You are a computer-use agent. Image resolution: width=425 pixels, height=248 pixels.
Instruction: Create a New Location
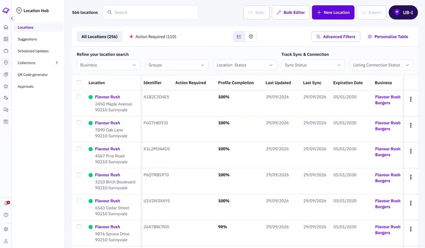click(333, 12)
